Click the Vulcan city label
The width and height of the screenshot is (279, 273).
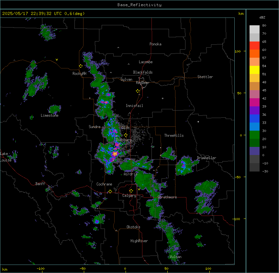[x=175, y=257]
